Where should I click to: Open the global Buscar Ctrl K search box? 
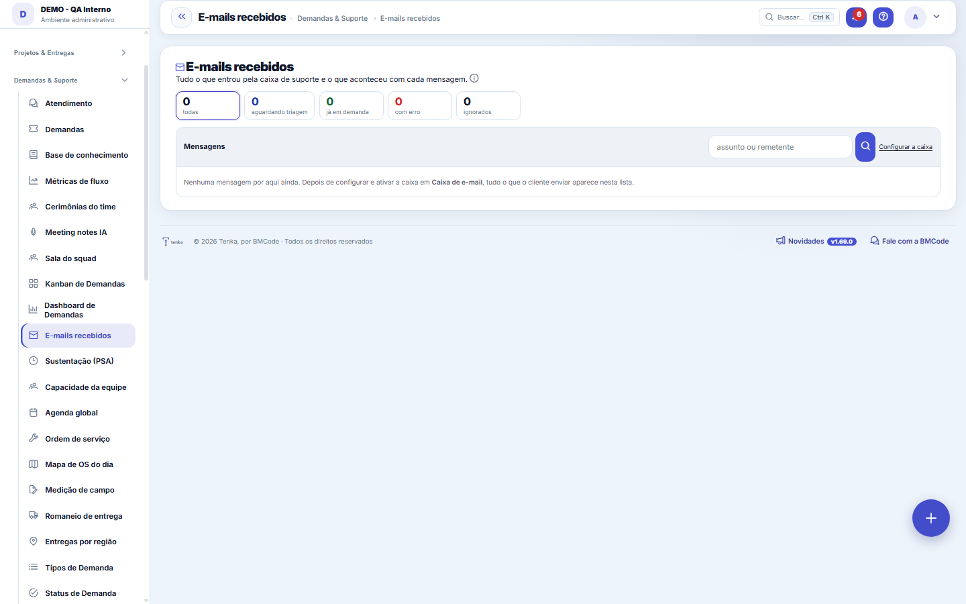(x=799, y=17)
